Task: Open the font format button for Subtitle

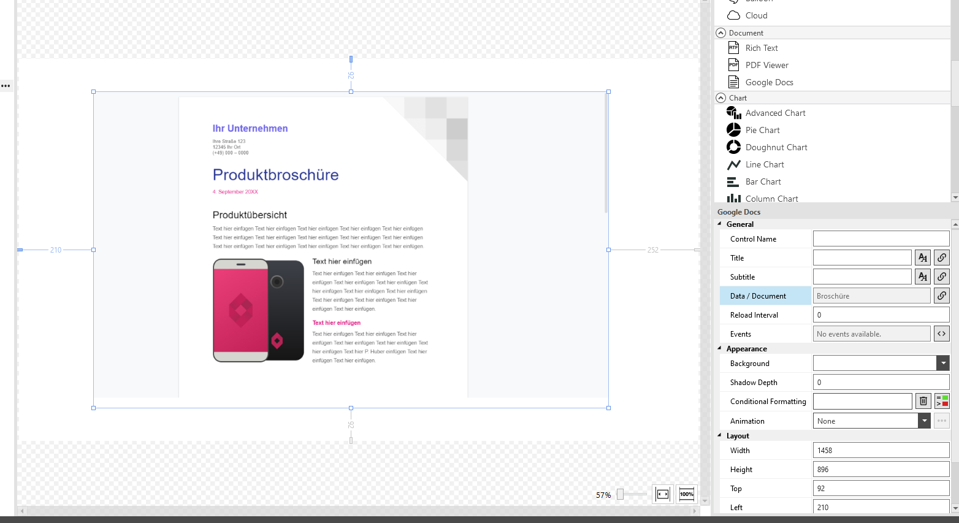Action: tap(922, 277)
